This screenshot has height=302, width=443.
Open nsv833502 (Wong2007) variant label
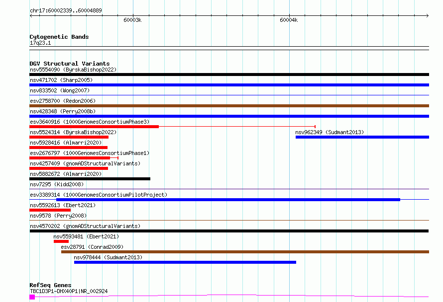click(60, 90)
